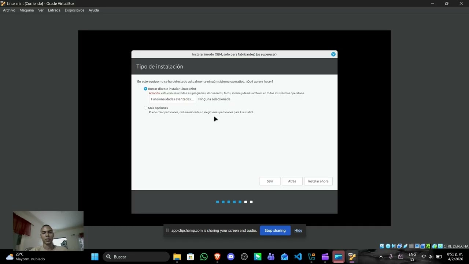Click VirtualBox mouse integration status icon
Screen dimensions: 469x264
(435, 246)
